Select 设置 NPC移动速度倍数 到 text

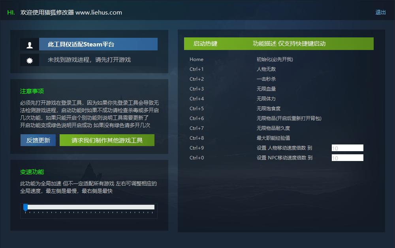coord(284,157)
